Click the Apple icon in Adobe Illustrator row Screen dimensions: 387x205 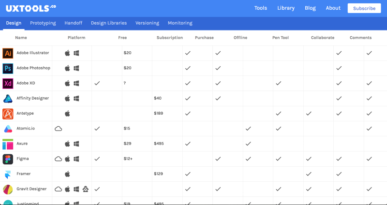pyautogui.click(x=67, y=53)
